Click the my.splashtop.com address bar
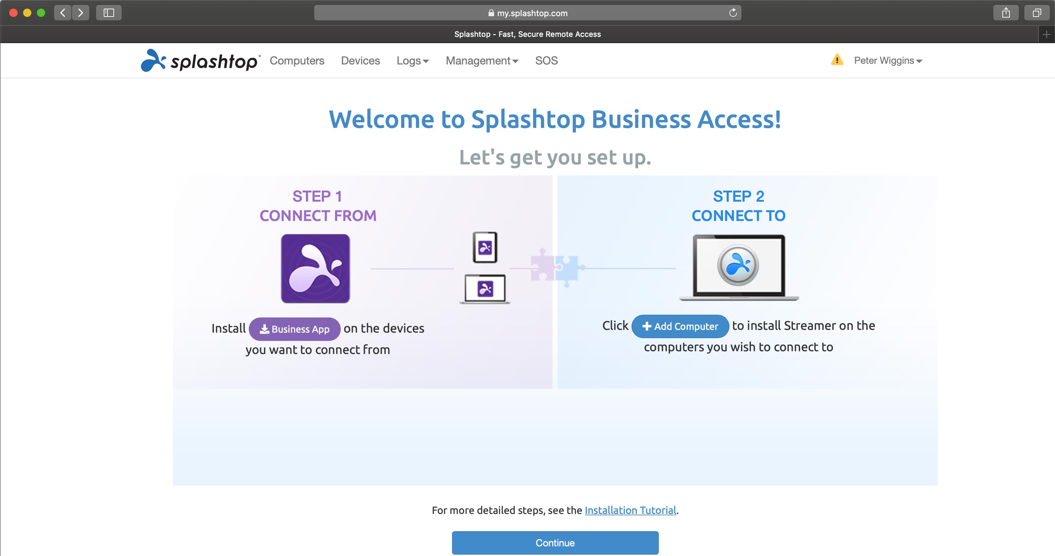Screen dimensions: 1055x556 527,13
